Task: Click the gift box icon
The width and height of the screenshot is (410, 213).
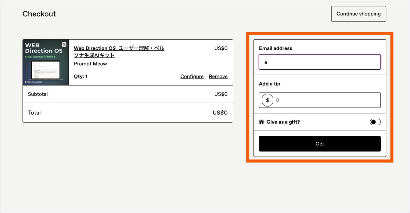Action: pyautogui.click(x=261, y=122)
